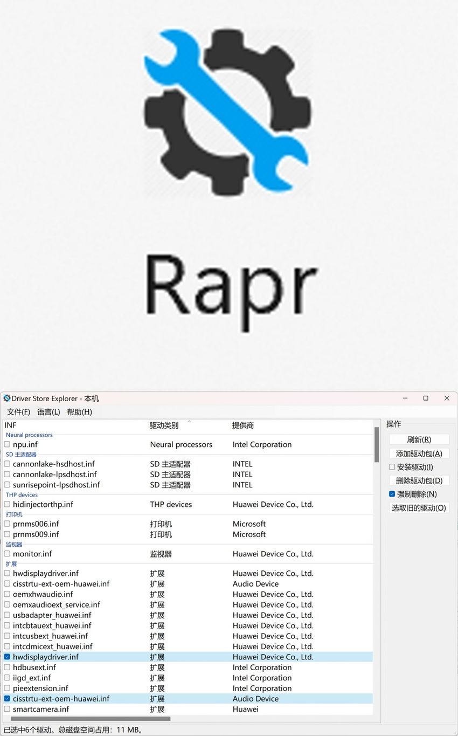This screenshot has height=736, width=458.
Task: Click the Rapr wrench and gear logo
Action: [x=227, y=112]
